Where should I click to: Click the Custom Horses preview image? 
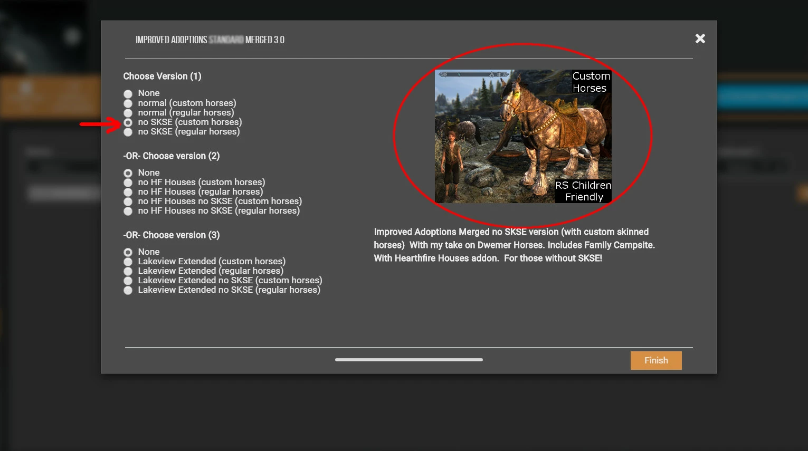[523, 136]
